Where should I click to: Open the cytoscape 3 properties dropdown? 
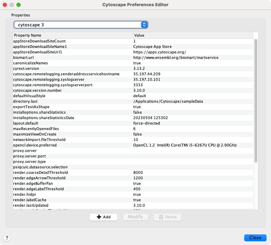tap(81, 25)
